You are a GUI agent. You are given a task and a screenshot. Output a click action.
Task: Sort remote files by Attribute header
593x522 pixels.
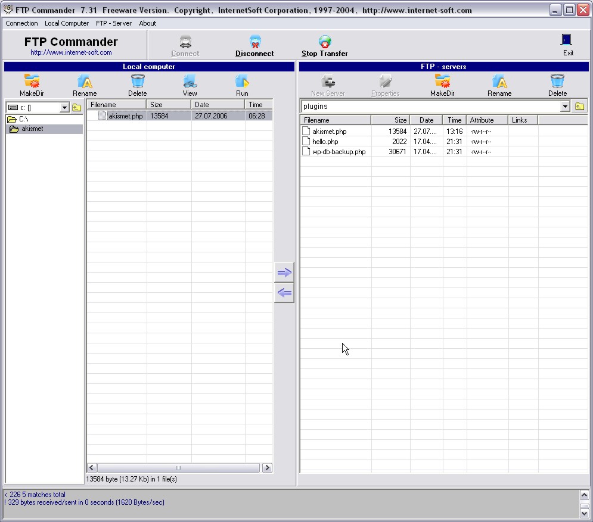[x=487, y=120]
